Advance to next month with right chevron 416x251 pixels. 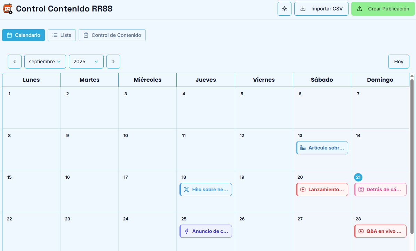coord(113,62)
